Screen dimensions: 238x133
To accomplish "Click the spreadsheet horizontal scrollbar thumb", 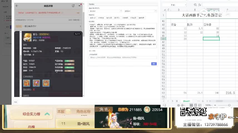I will click(219, 101).
